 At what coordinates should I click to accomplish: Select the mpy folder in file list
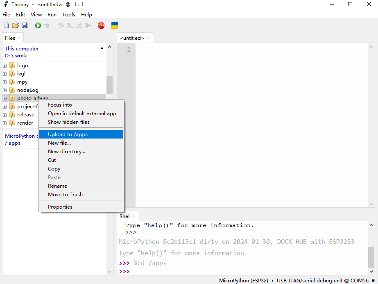(x=22, y=82)
